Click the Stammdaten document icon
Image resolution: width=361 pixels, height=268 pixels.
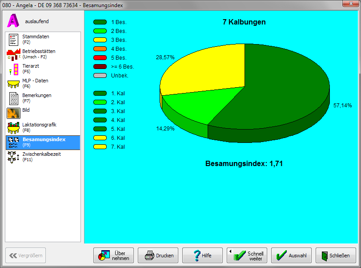point(13,40)
